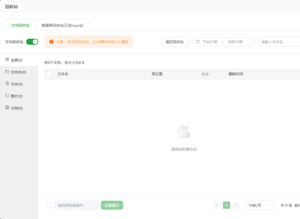Click the 请输入文件名 search field
Image resolution: width=300 pixels, height=219 pixels.
[278, 42]
